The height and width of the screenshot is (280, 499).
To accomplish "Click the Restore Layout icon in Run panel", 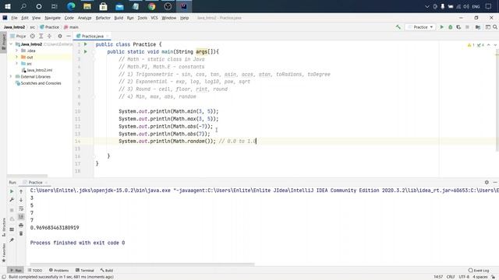I will pos(12,229).
